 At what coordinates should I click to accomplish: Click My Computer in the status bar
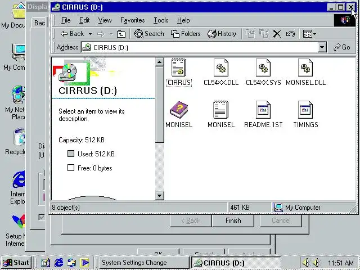(x=296, y=208)
